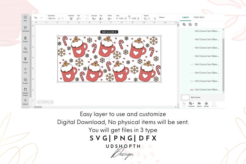Screen dimensions: 246x164
Task: Click the top-left selection handle
Action: [x=58, y=36]
